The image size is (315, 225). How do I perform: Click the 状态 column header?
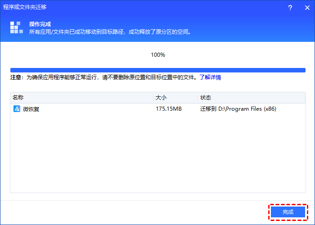click(x=206, y=98)
